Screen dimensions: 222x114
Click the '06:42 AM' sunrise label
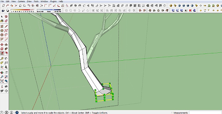coord(40,11)
